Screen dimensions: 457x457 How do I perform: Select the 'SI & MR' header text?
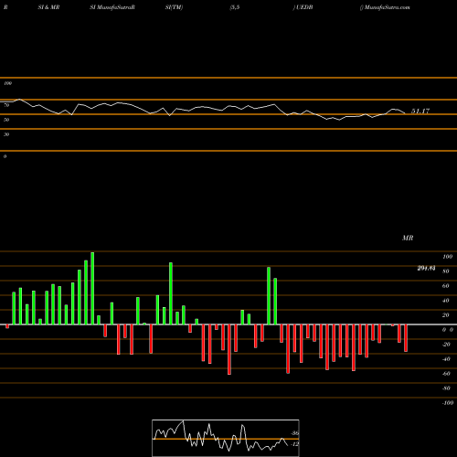coord(48,7)
